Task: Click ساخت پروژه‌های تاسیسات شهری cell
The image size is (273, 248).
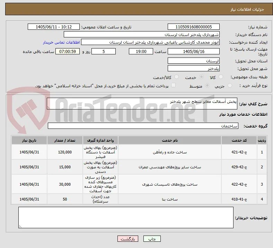Action: point(170,184)
